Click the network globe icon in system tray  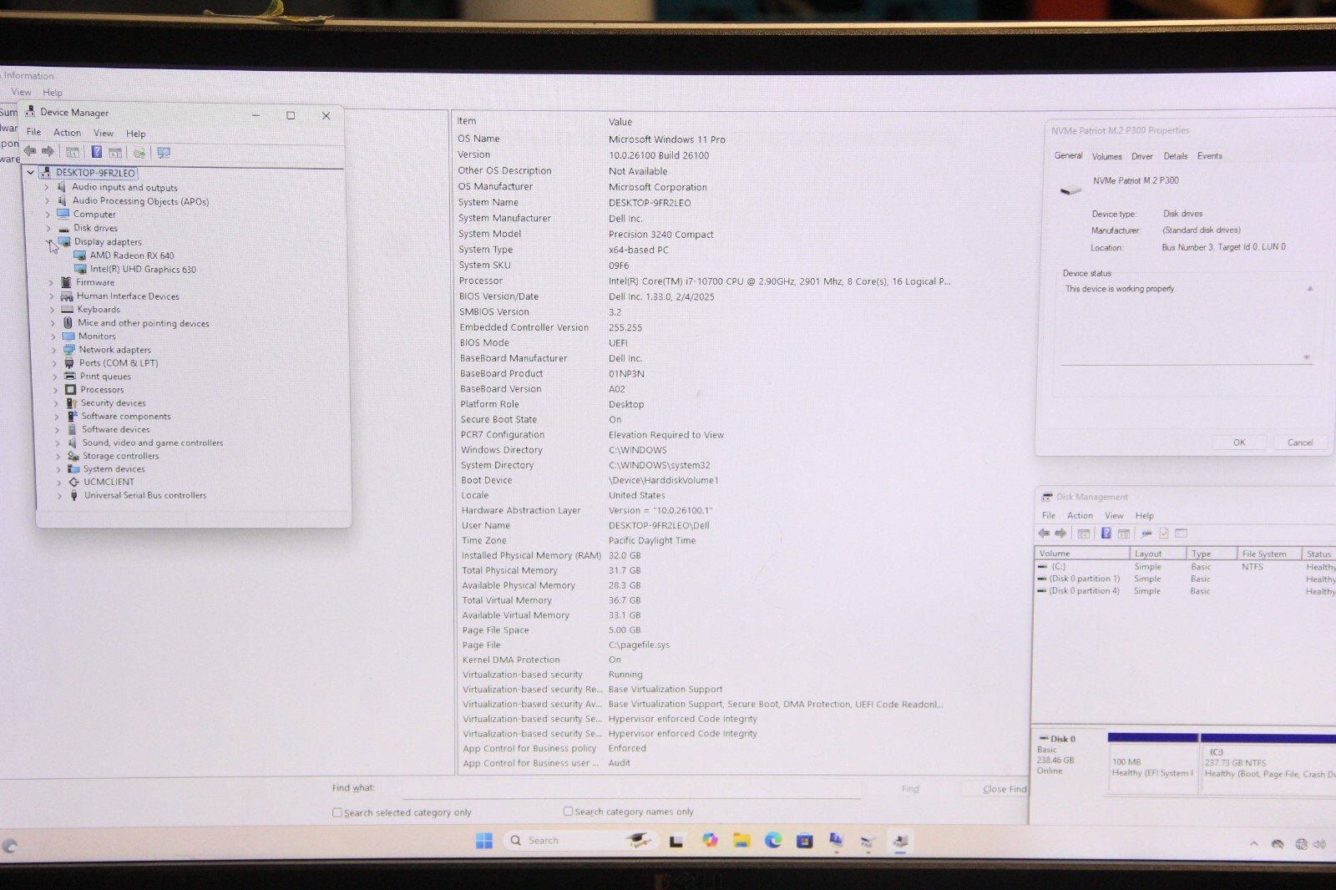(1301, 844)
